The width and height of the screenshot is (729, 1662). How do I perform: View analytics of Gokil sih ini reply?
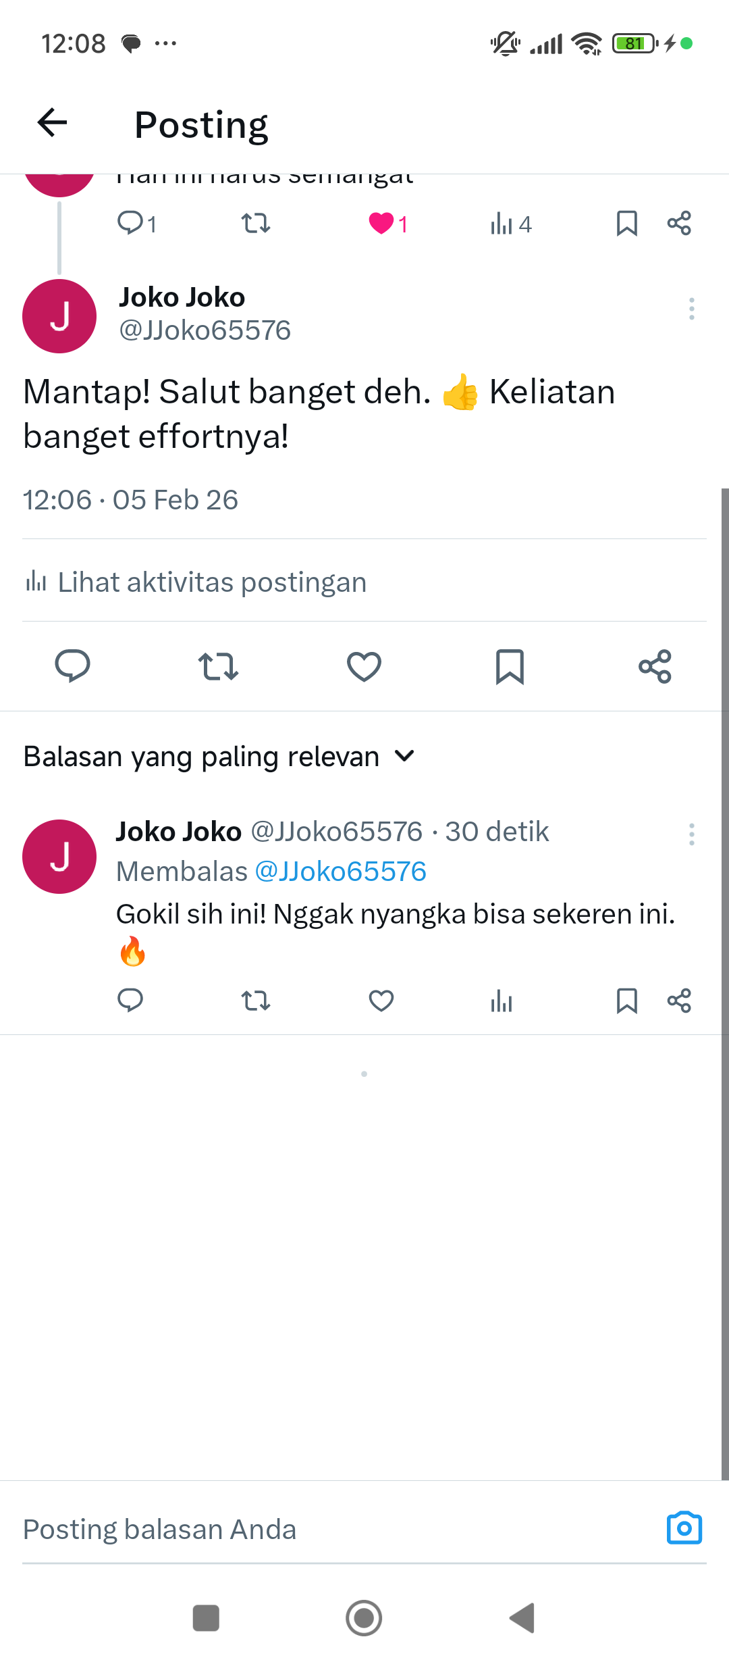click(502, 1001)
